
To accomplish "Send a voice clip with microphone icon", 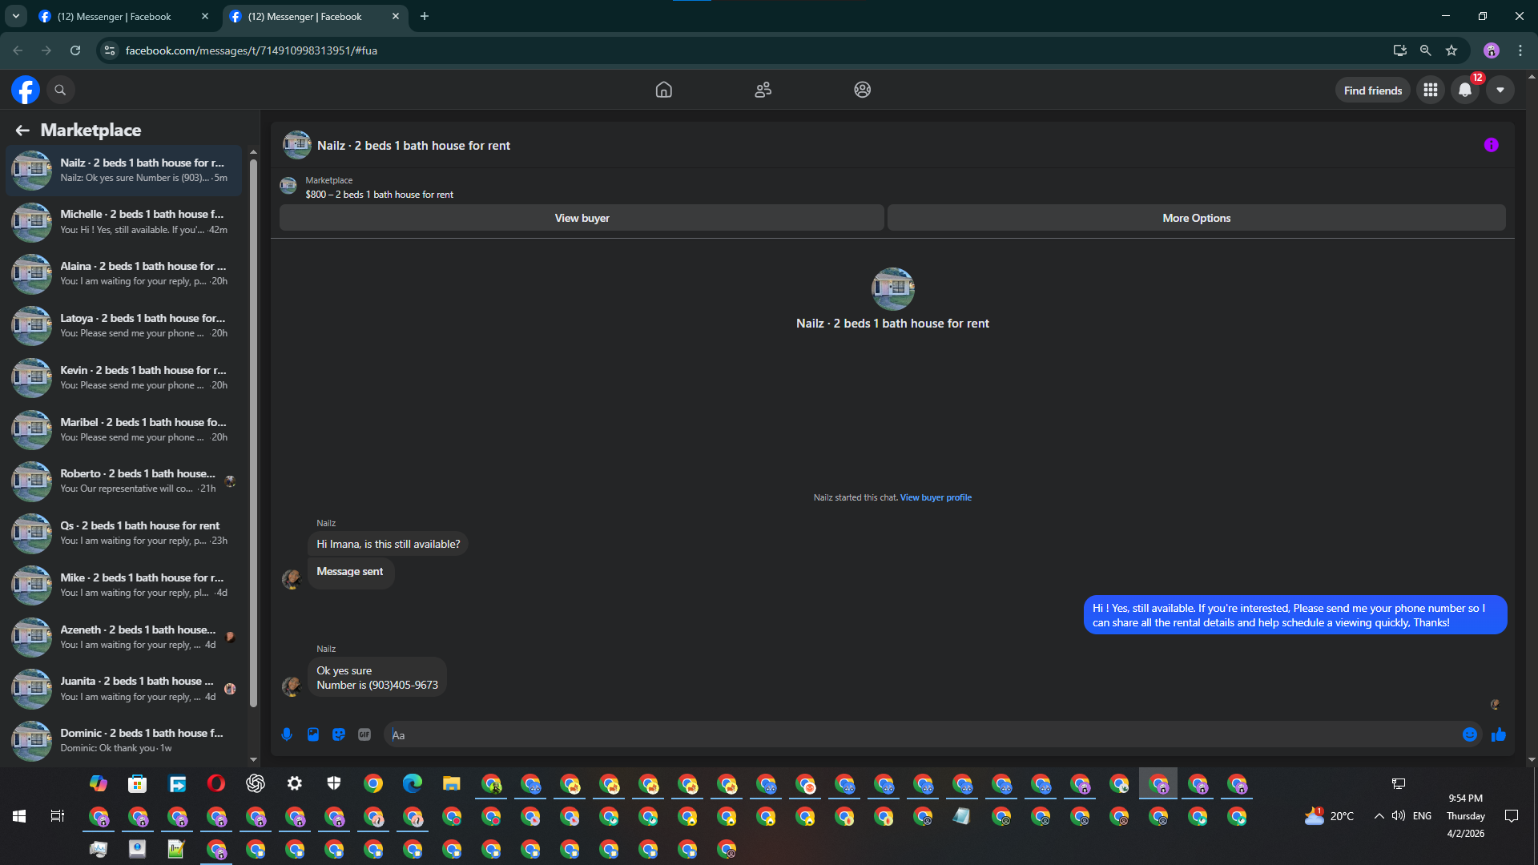I will pyautogui.click(x=287, y=734).
